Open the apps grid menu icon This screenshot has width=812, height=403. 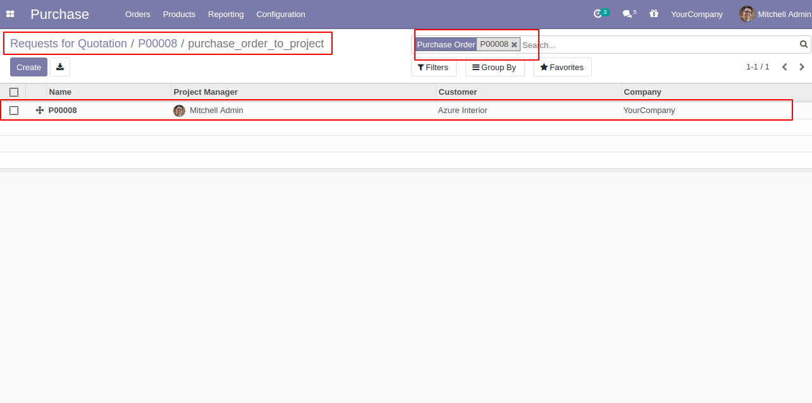pyautogui.click(x=10, y=14)
